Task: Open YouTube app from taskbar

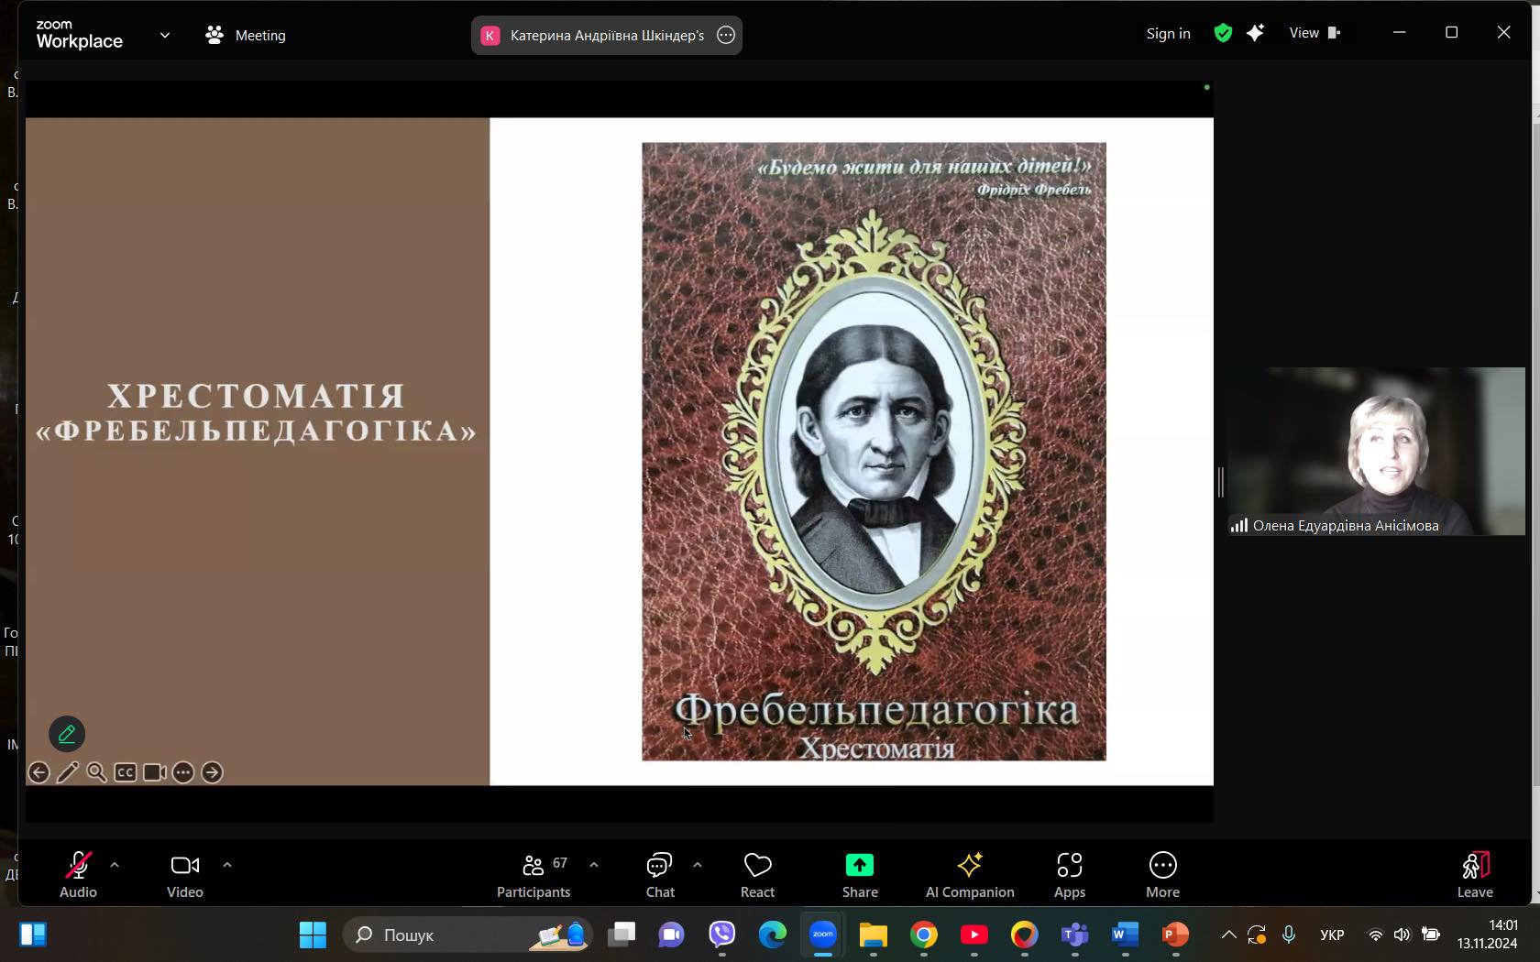Action: click(974, 935)
